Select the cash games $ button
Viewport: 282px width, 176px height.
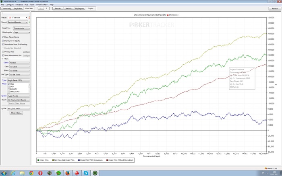click(41, 8)
